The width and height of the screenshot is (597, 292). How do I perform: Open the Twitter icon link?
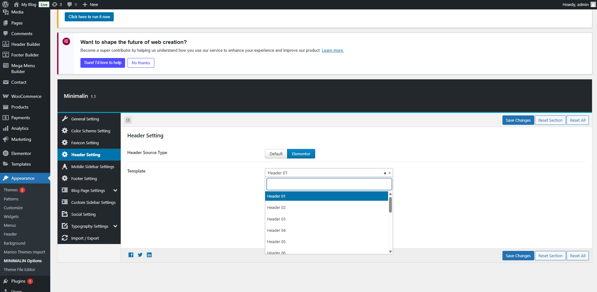click(x=140, y=255)
